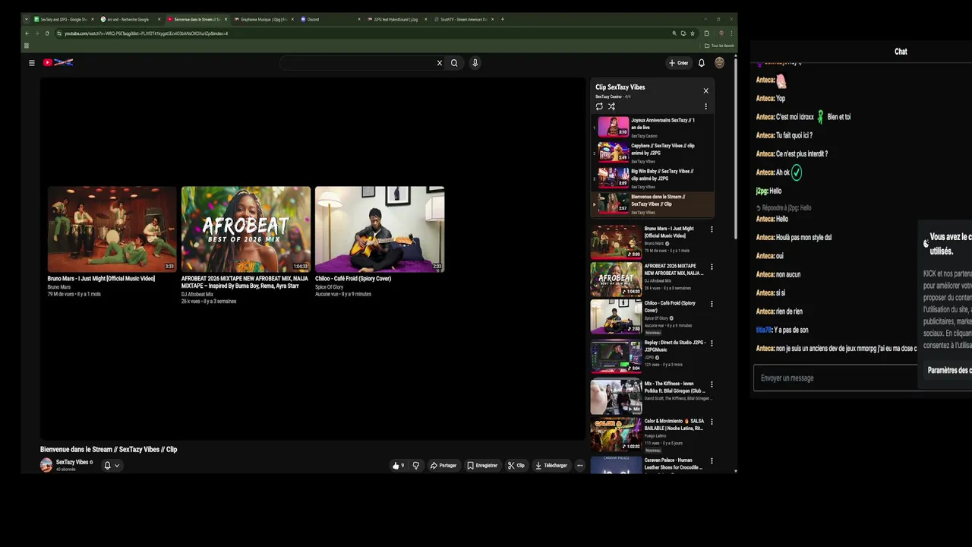Start voice search with the microphone icon
The image size is (972, 547).
475,63
